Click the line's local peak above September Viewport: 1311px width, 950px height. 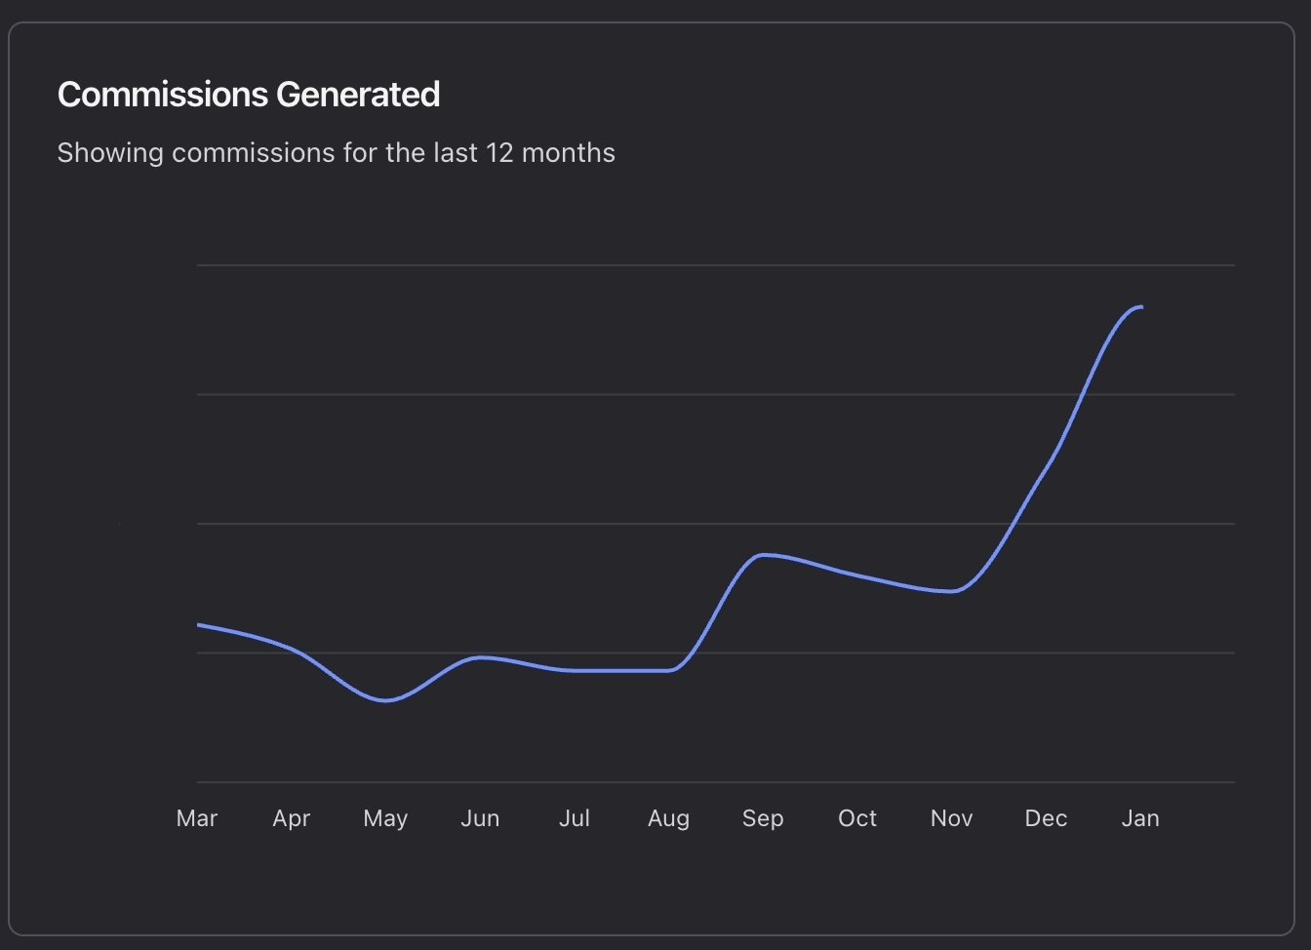tap(763, 555)
